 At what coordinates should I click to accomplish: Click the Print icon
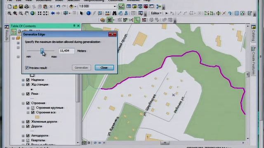coord(26,7)
